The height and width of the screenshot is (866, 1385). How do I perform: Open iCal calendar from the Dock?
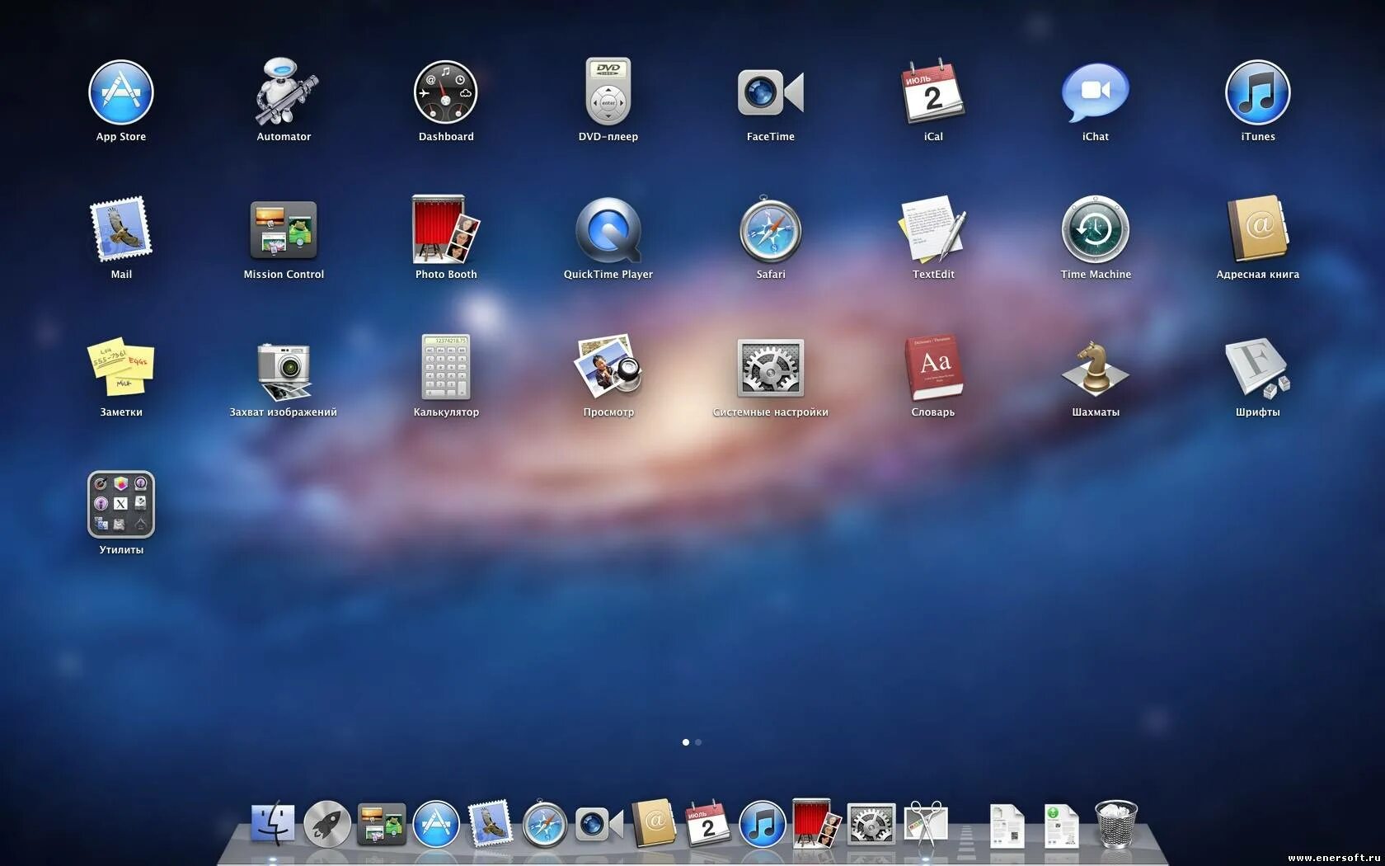coord(708,823)
